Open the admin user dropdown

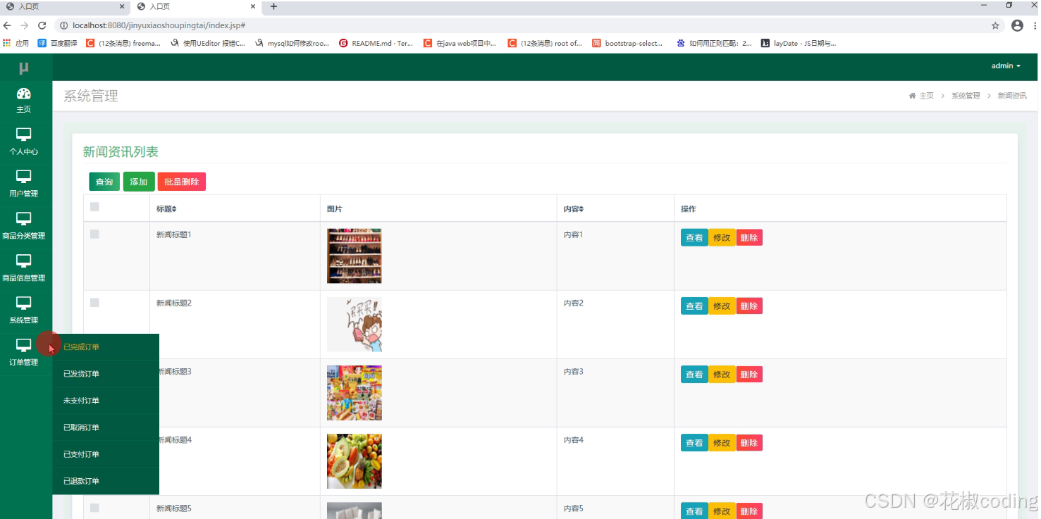pos(1006,65)
